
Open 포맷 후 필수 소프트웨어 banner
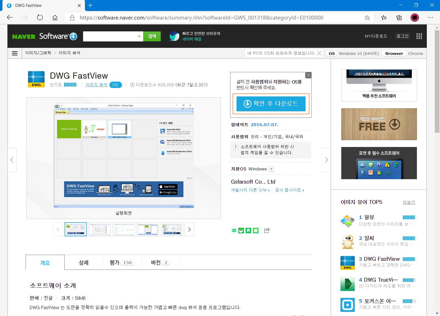(x=379, y=163)
